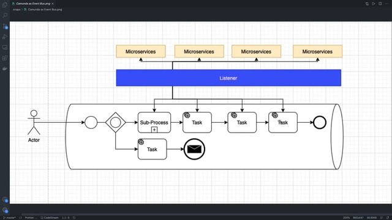The width and height of the screenshot is (392, 220).
Task: Click the Actor stick figure
Action: [x=34, y=122]
